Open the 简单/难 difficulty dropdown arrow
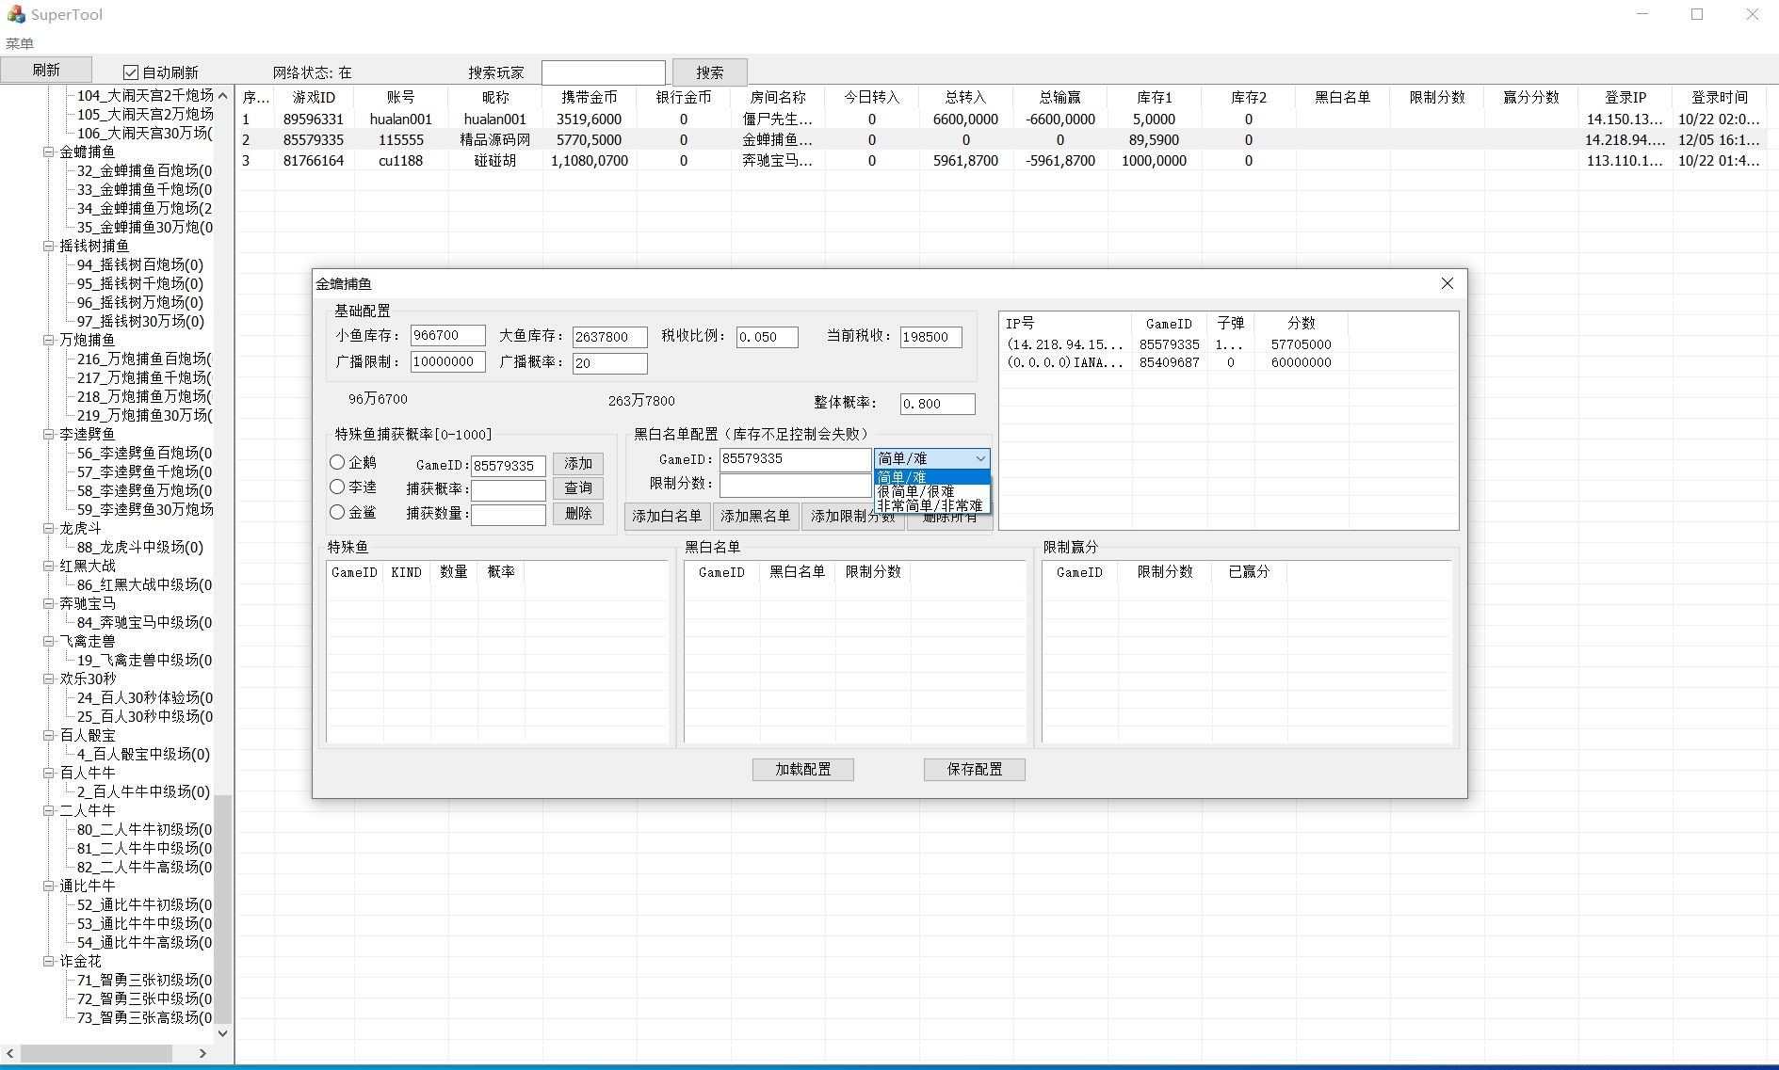This screenshot has height=1070, width=1779. tap(979, 458)
